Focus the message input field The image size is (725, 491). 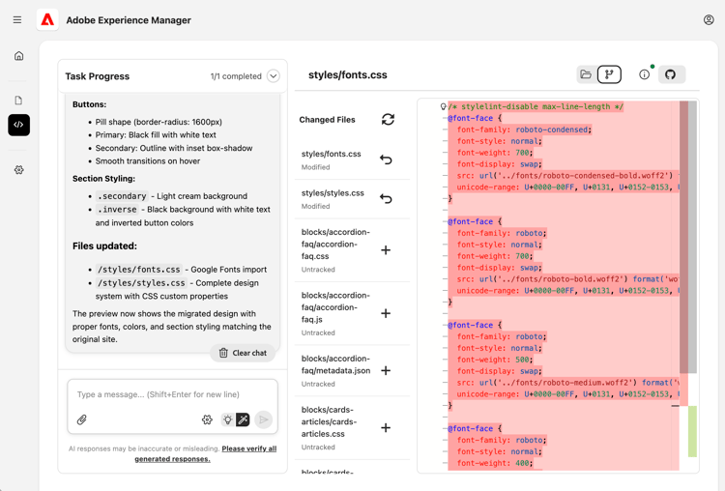click(172, 394)
